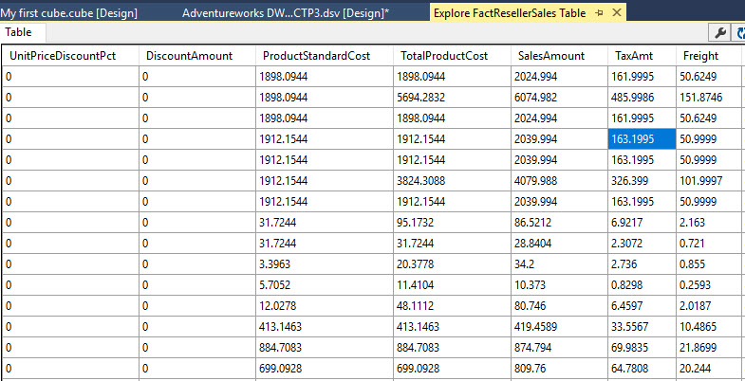Open the Adventureworks DW dsv design tab
Image resolution: width=745 pixels, height=381 pixels.
click(x=285, y=13)
